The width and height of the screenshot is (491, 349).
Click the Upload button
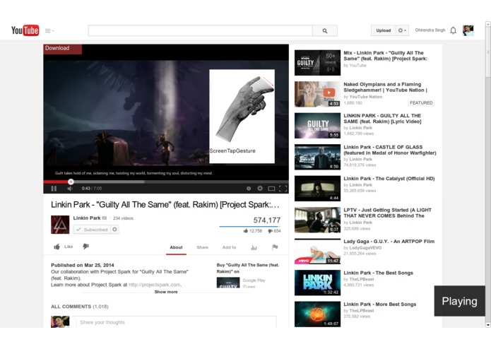(384, 30)
